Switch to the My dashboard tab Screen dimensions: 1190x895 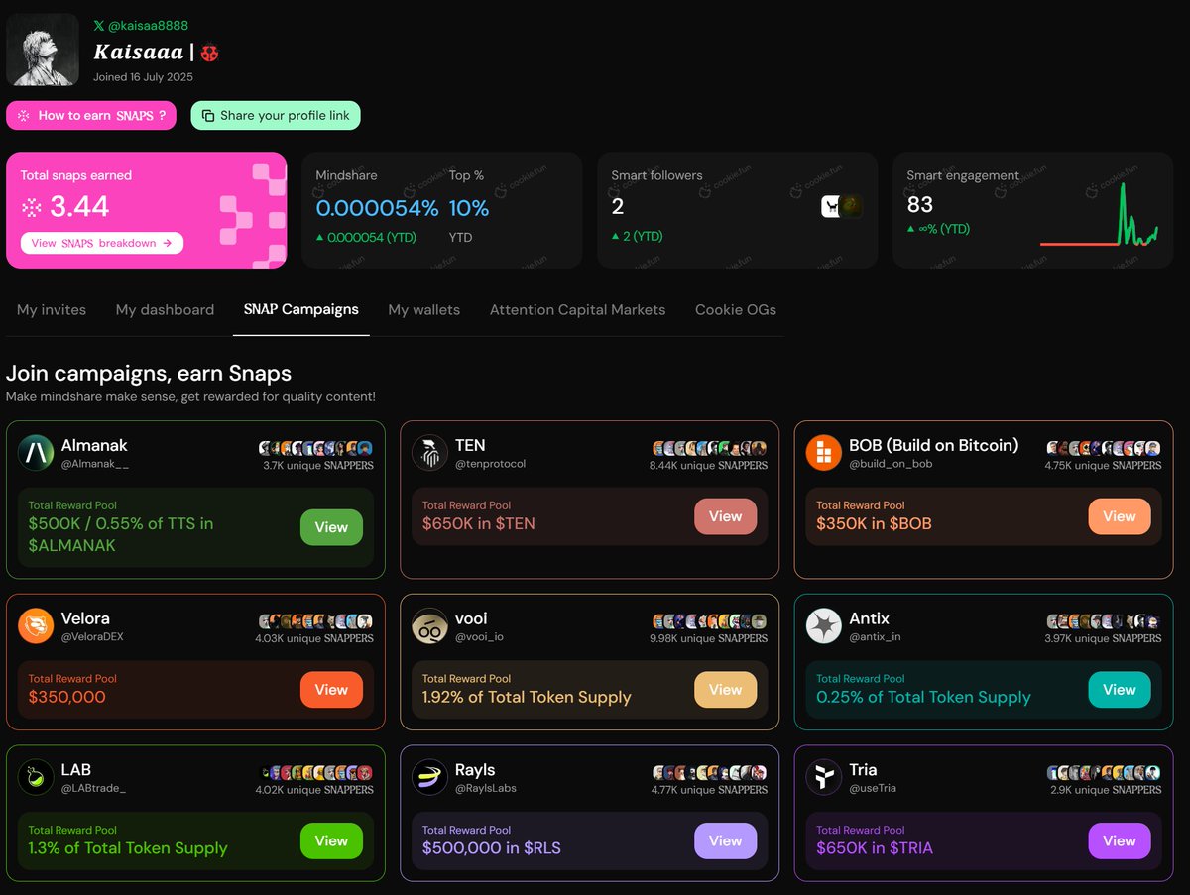coord(165,310)
